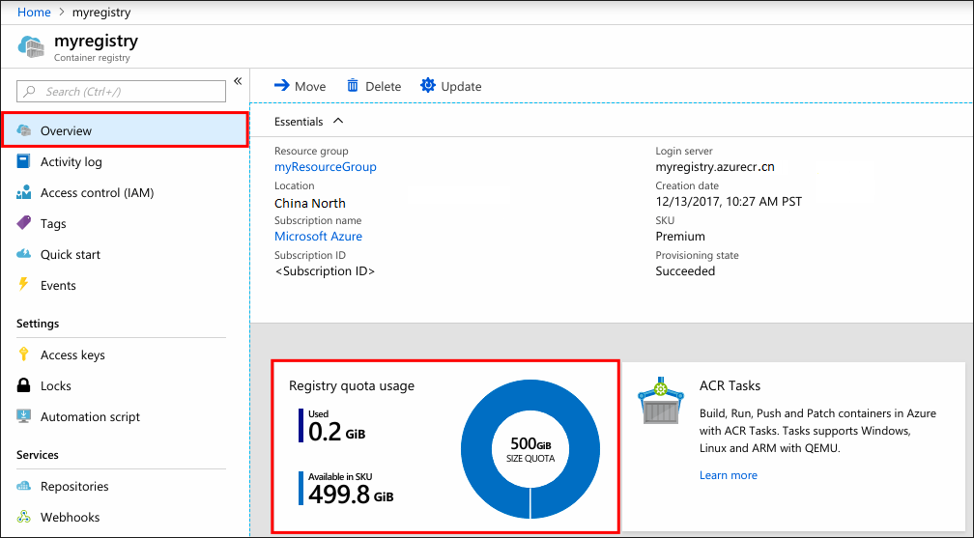Click the Events lightning bolt icon
This screenshot has height=538, width=974.
click(24, 286)
